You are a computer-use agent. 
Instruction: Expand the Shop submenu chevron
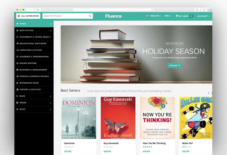click(50, 109)
